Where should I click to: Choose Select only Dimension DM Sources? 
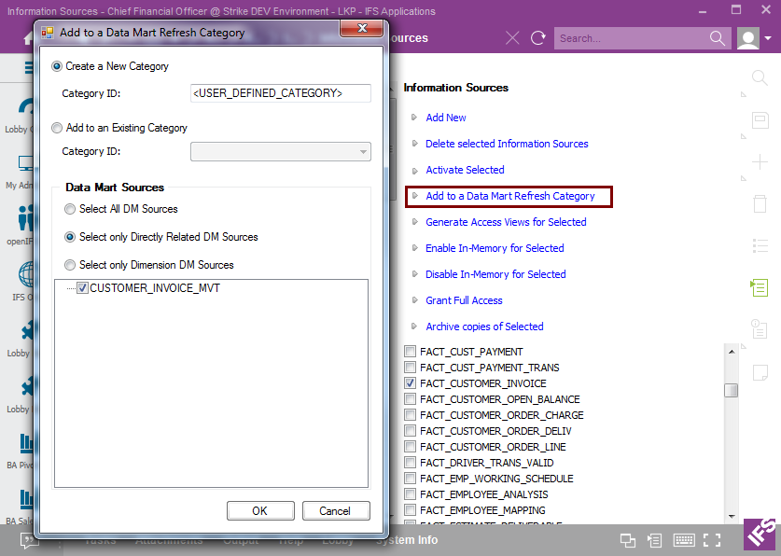tap(70, 265)
